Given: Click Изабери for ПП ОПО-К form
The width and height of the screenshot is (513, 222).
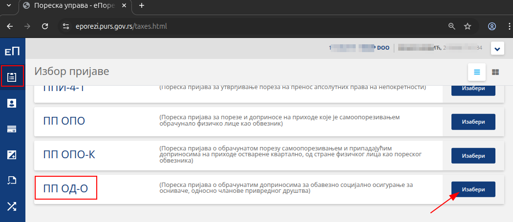Looking at the screenshot, I should coord(473,156).
